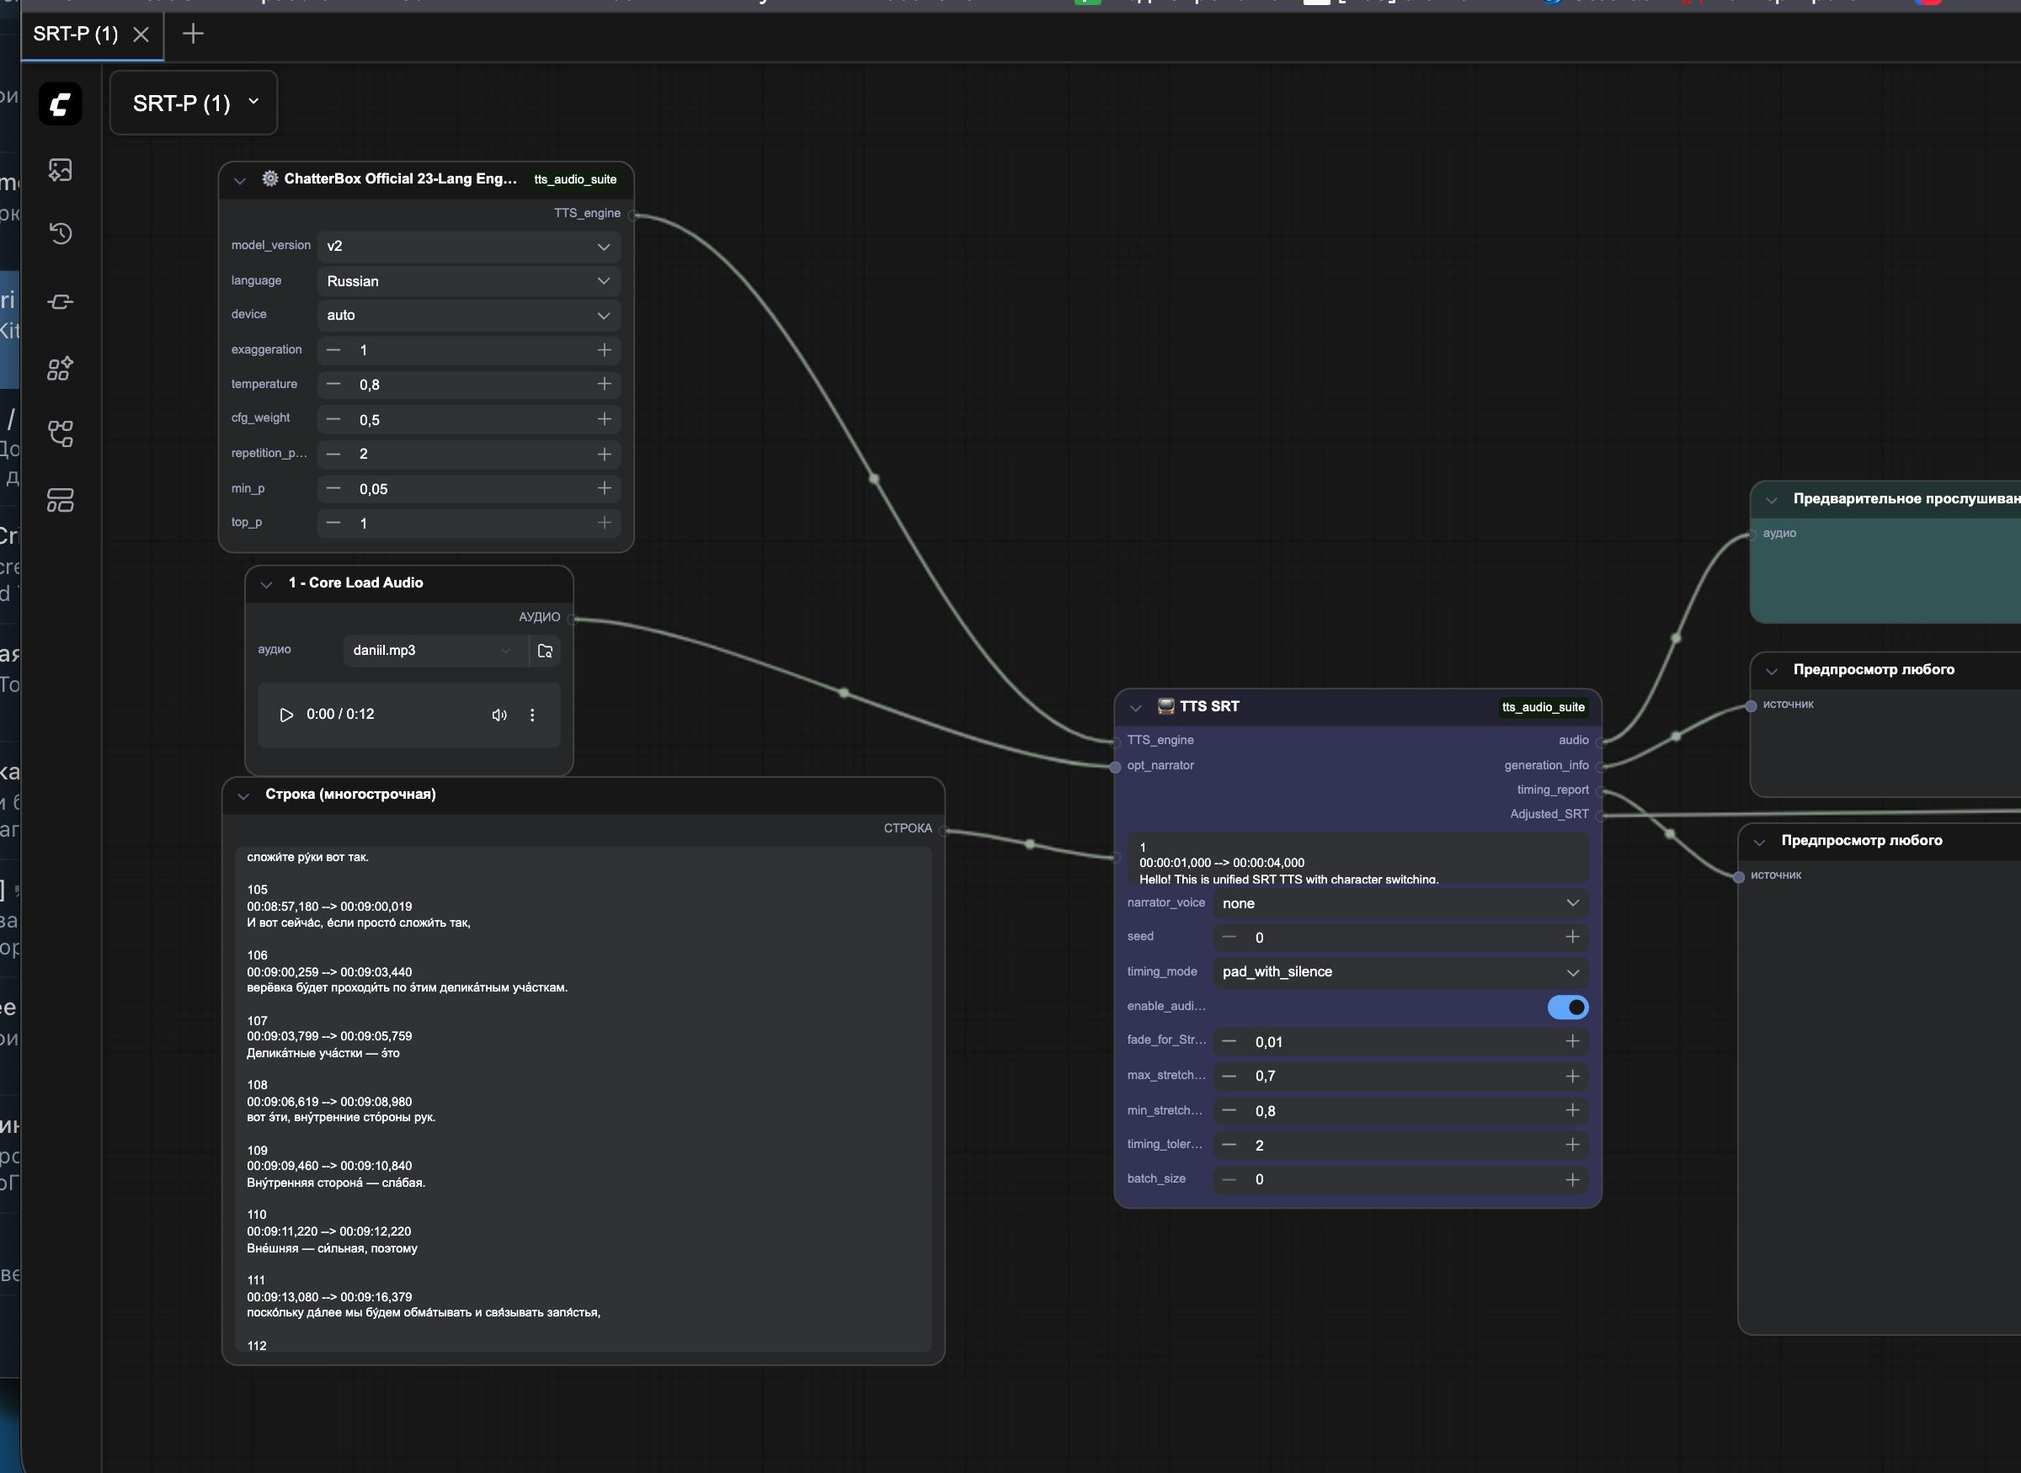Open the audio player three-dot menu
2021x1473 pixels.
(x=532, y=715)
